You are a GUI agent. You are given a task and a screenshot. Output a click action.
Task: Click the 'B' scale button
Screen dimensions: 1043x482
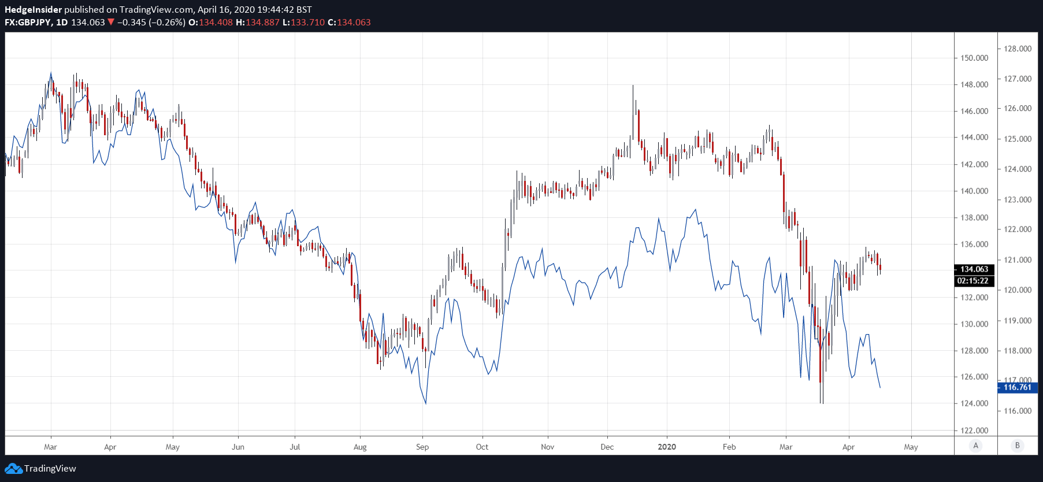(x=1018, y=446)
